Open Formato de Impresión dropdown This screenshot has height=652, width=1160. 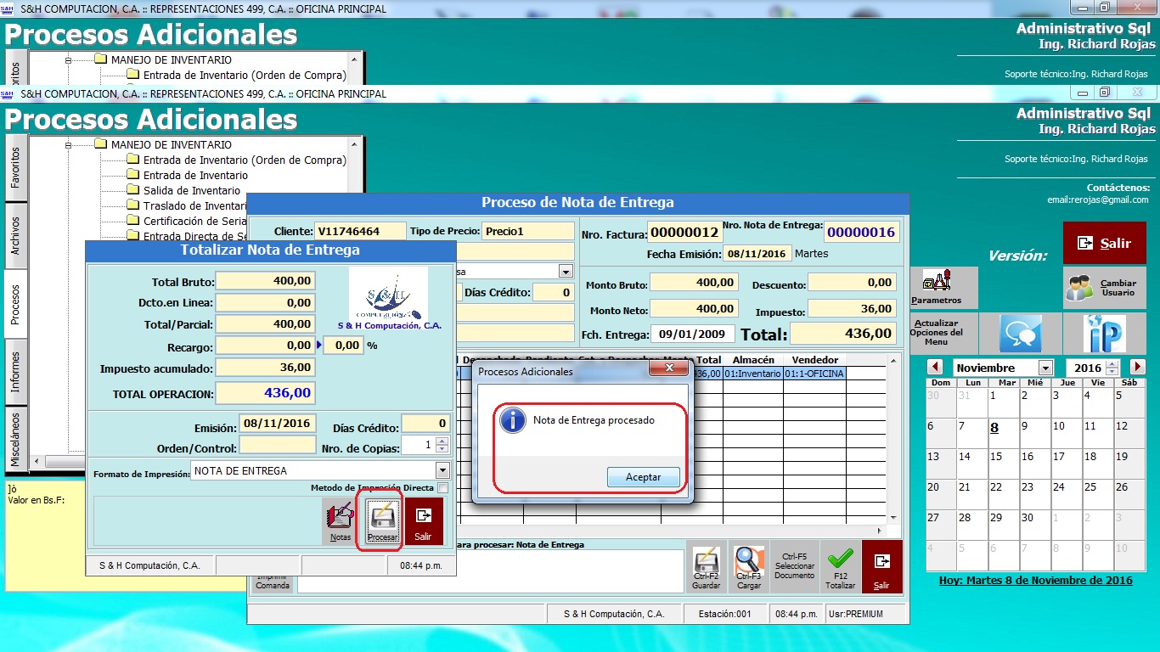442,470
